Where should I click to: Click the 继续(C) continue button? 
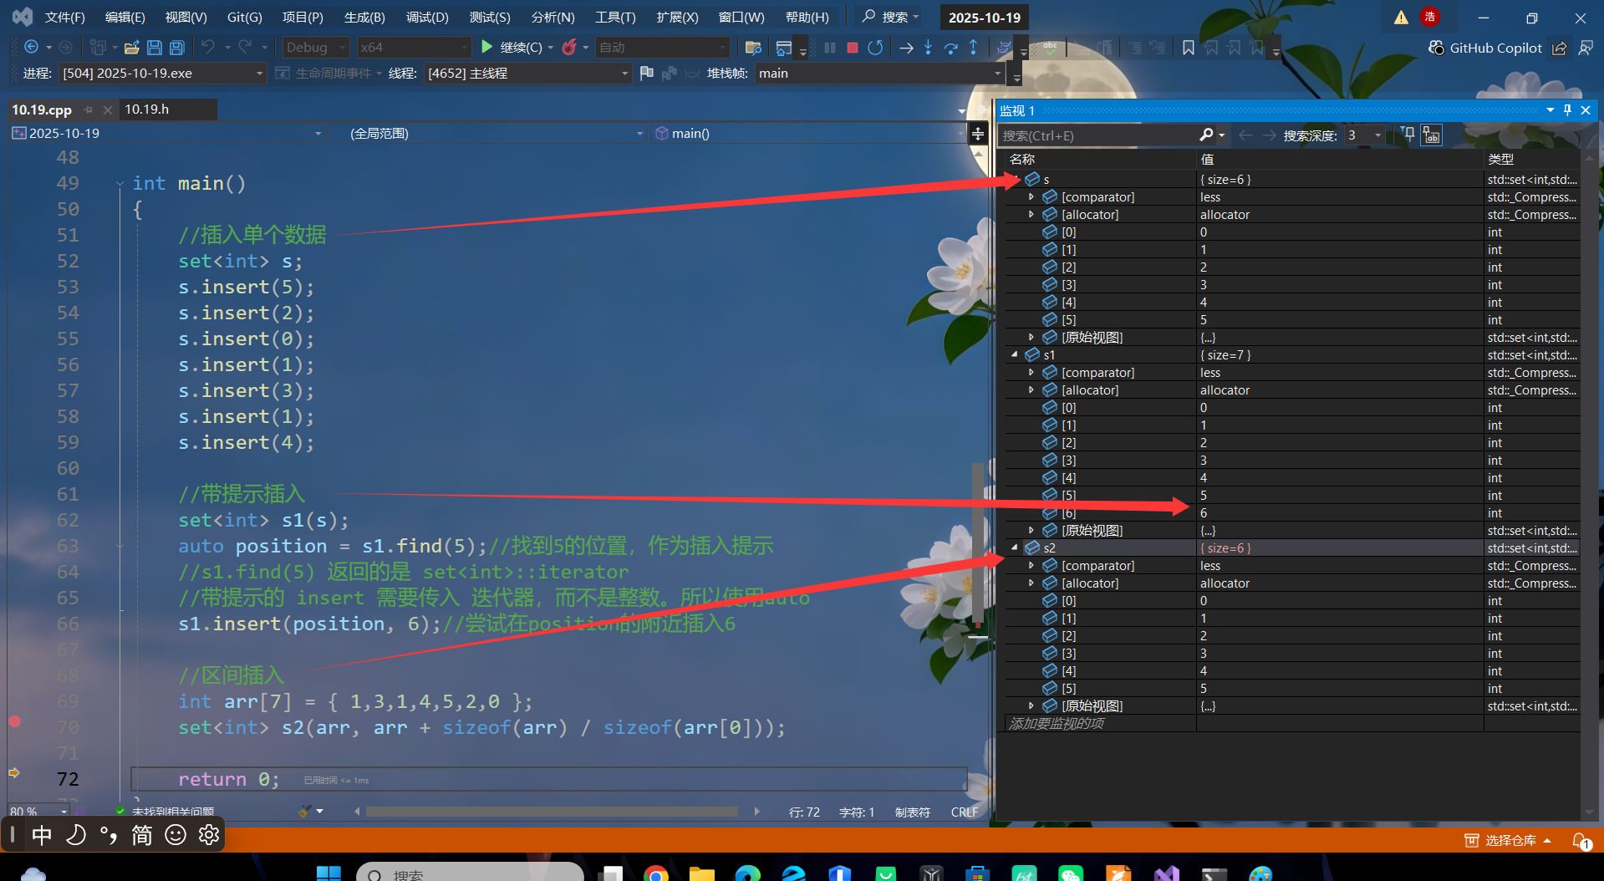512,48
